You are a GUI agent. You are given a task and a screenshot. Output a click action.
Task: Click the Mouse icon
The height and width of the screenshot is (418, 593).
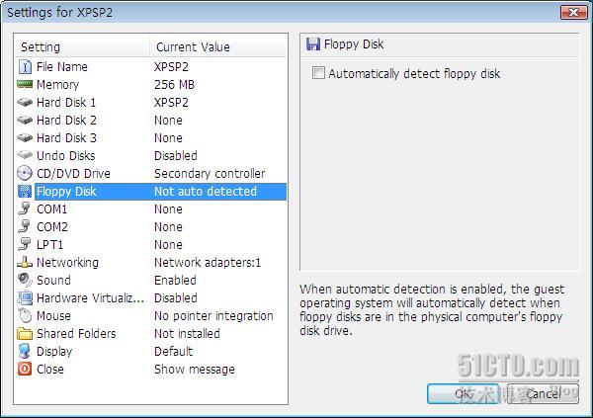[x=25, y=316]
